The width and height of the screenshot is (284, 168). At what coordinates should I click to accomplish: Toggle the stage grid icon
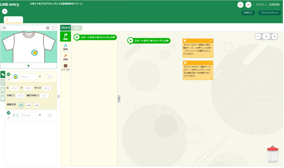tap(48, 28)
